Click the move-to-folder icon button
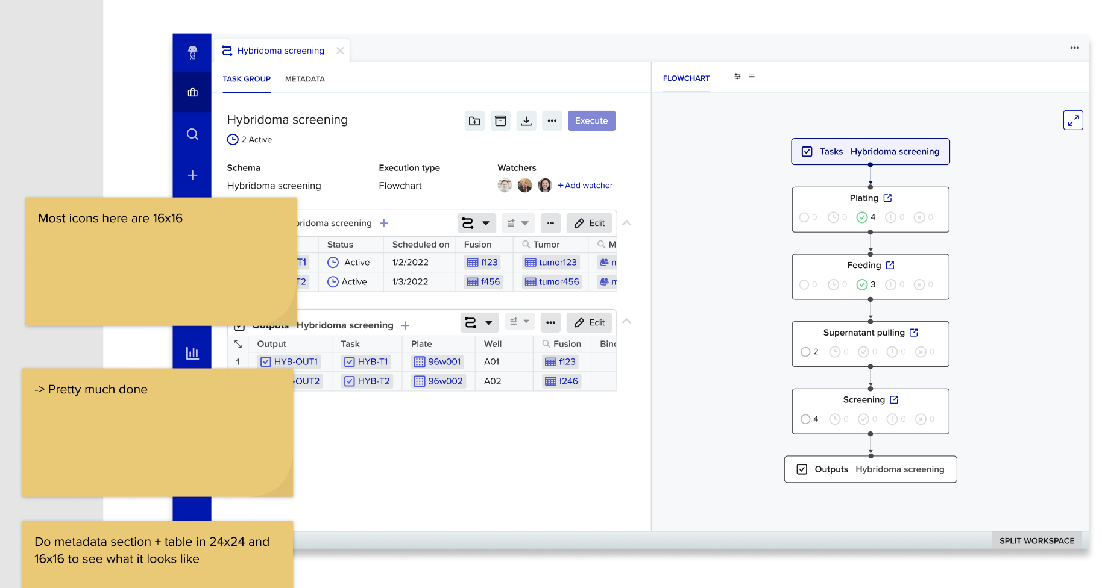This screenshot has height=588, width=1102. (475, 121)
